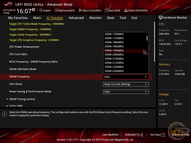191x143 pixels.
Task: Open Search(F9)
Action: coord(113,10)
